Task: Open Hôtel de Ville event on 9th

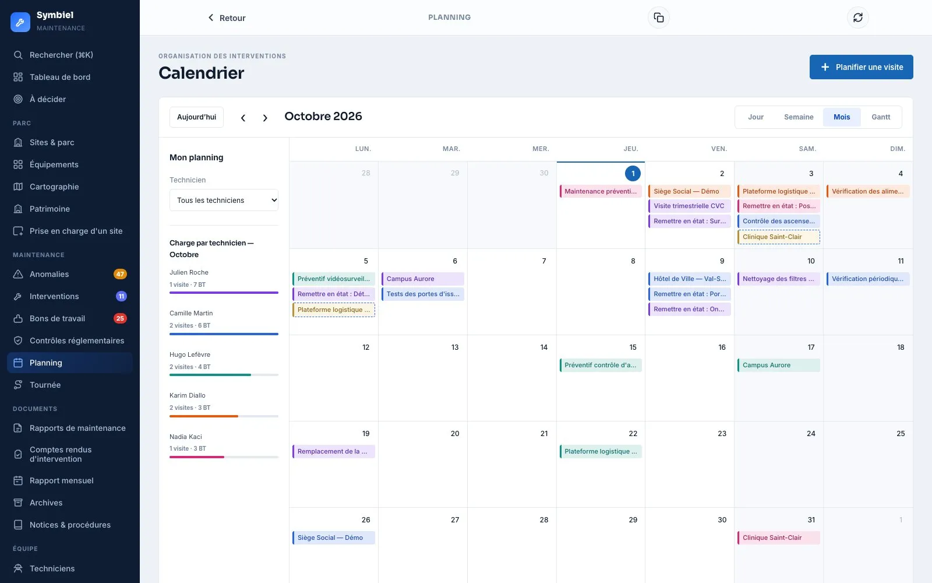Action: tap(690, 279)
